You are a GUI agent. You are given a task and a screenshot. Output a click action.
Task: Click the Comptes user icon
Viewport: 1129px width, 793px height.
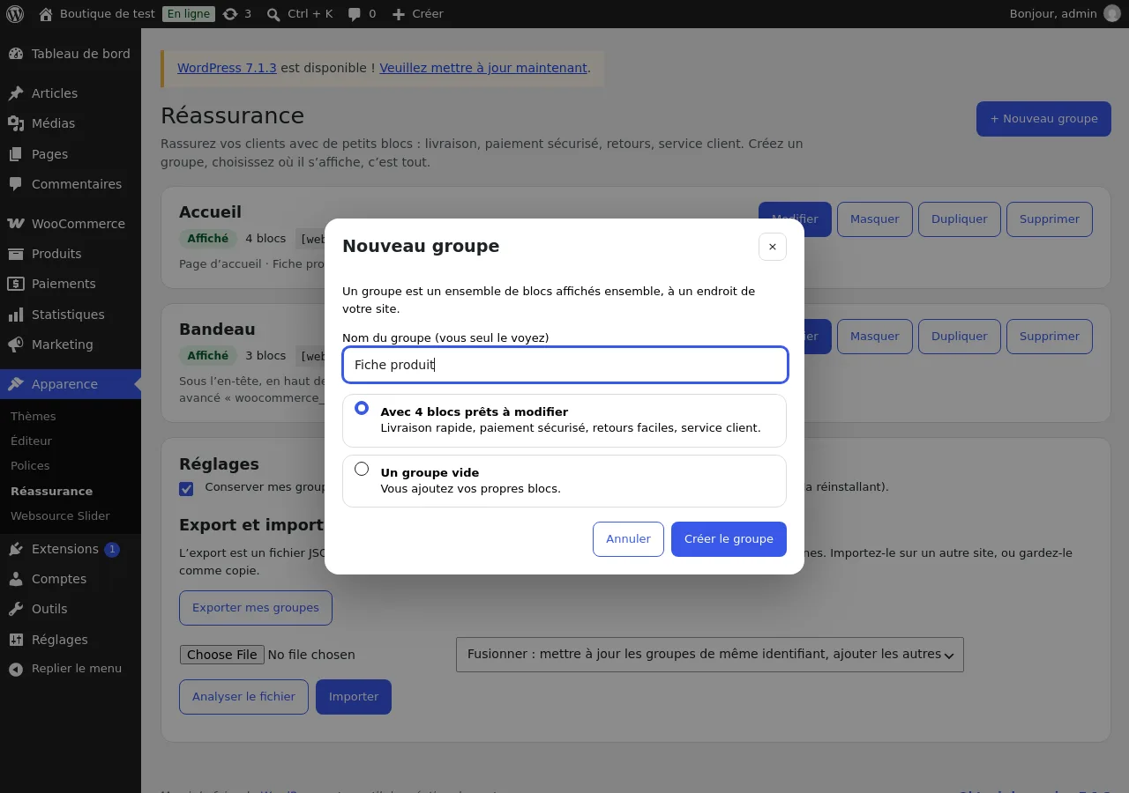point(16,579)
